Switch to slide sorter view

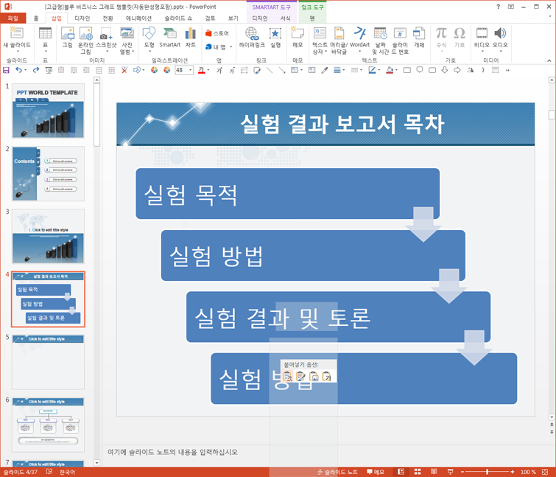coord(418,472)
